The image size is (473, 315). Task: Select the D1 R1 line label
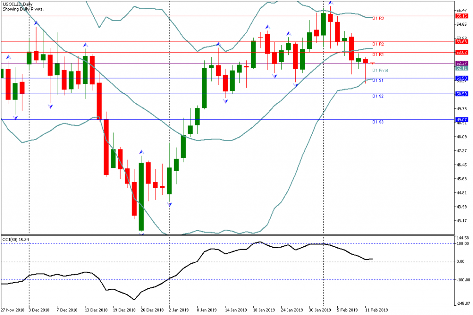tap(378, 55)
